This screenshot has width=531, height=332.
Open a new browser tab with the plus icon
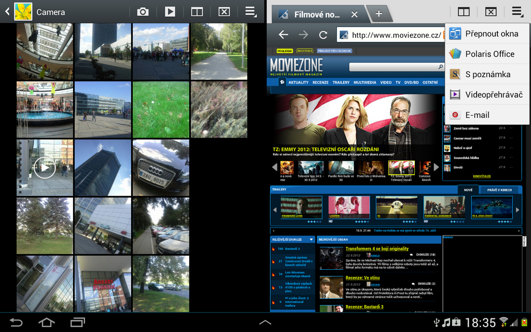point(379,14)
